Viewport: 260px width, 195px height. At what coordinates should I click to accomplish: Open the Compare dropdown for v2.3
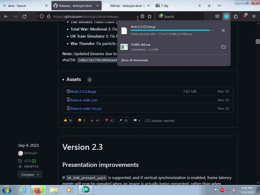[30, 175]
